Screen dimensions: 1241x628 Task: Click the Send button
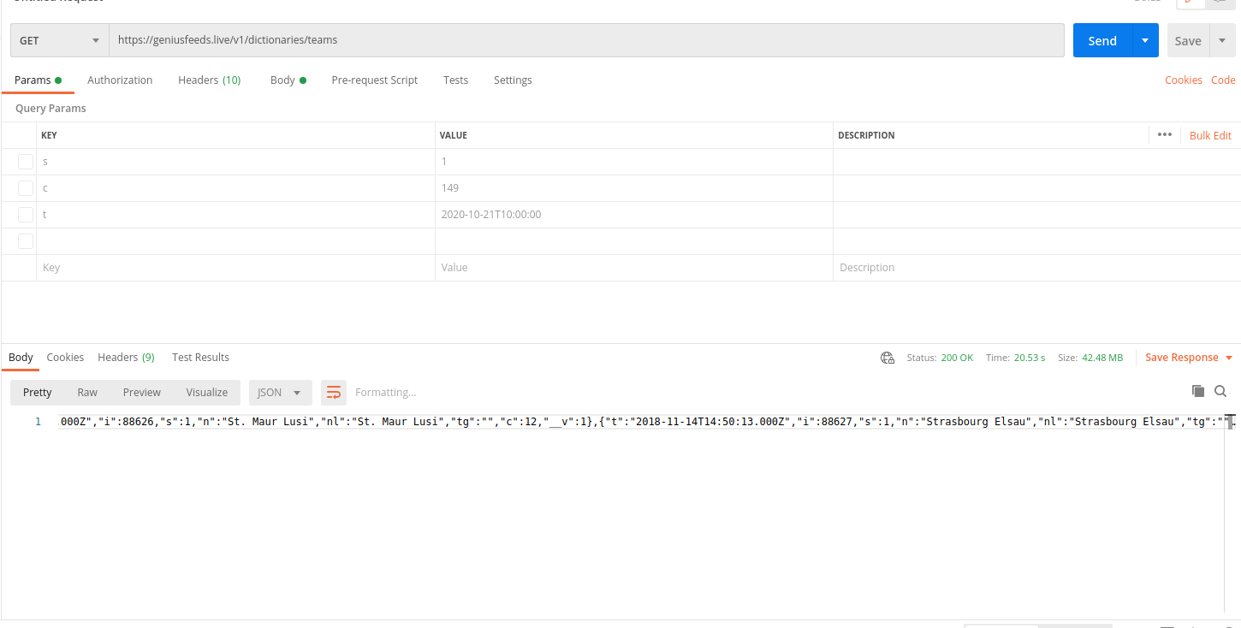coord(1102,39)
